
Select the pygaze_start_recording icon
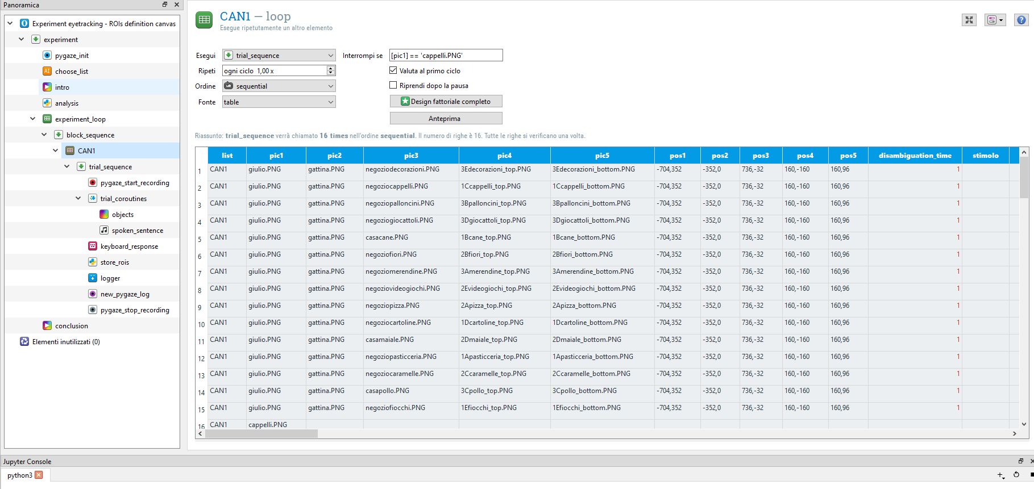[x=93, y=183]
